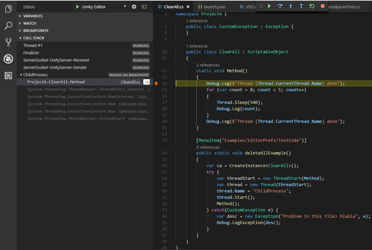The image size is (372, 250).
Task: Collapse the ChildProcess thread
Action: tap(20, 75)
